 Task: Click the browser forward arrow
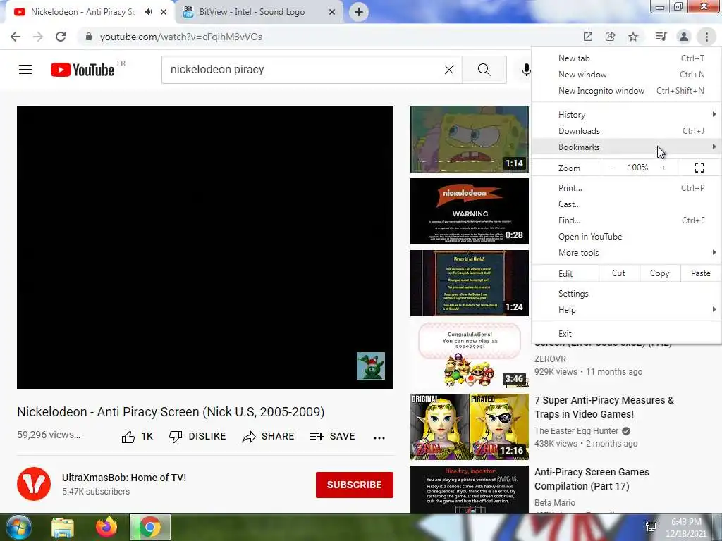(38, 37)
